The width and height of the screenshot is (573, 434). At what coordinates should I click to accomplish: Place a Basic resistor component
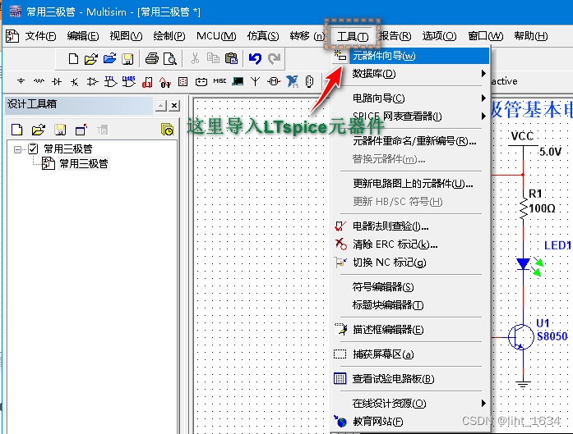[x=39, y=81]
